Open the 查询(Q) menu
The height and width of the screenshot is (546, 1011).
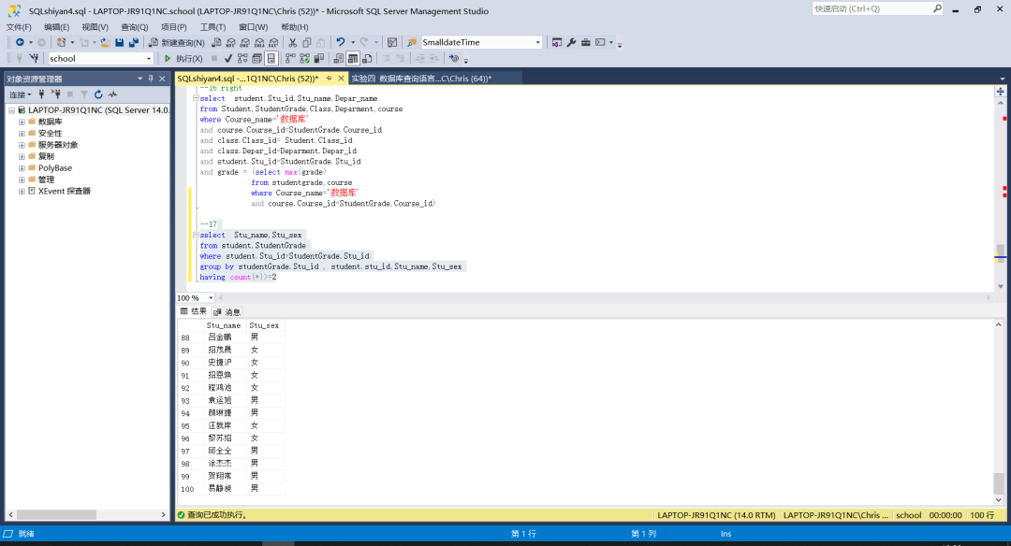(134, 27)
